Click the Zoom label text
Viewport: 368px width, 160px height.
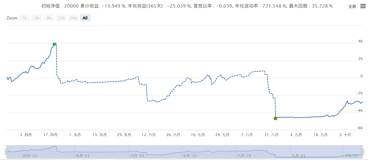point(12,18)
